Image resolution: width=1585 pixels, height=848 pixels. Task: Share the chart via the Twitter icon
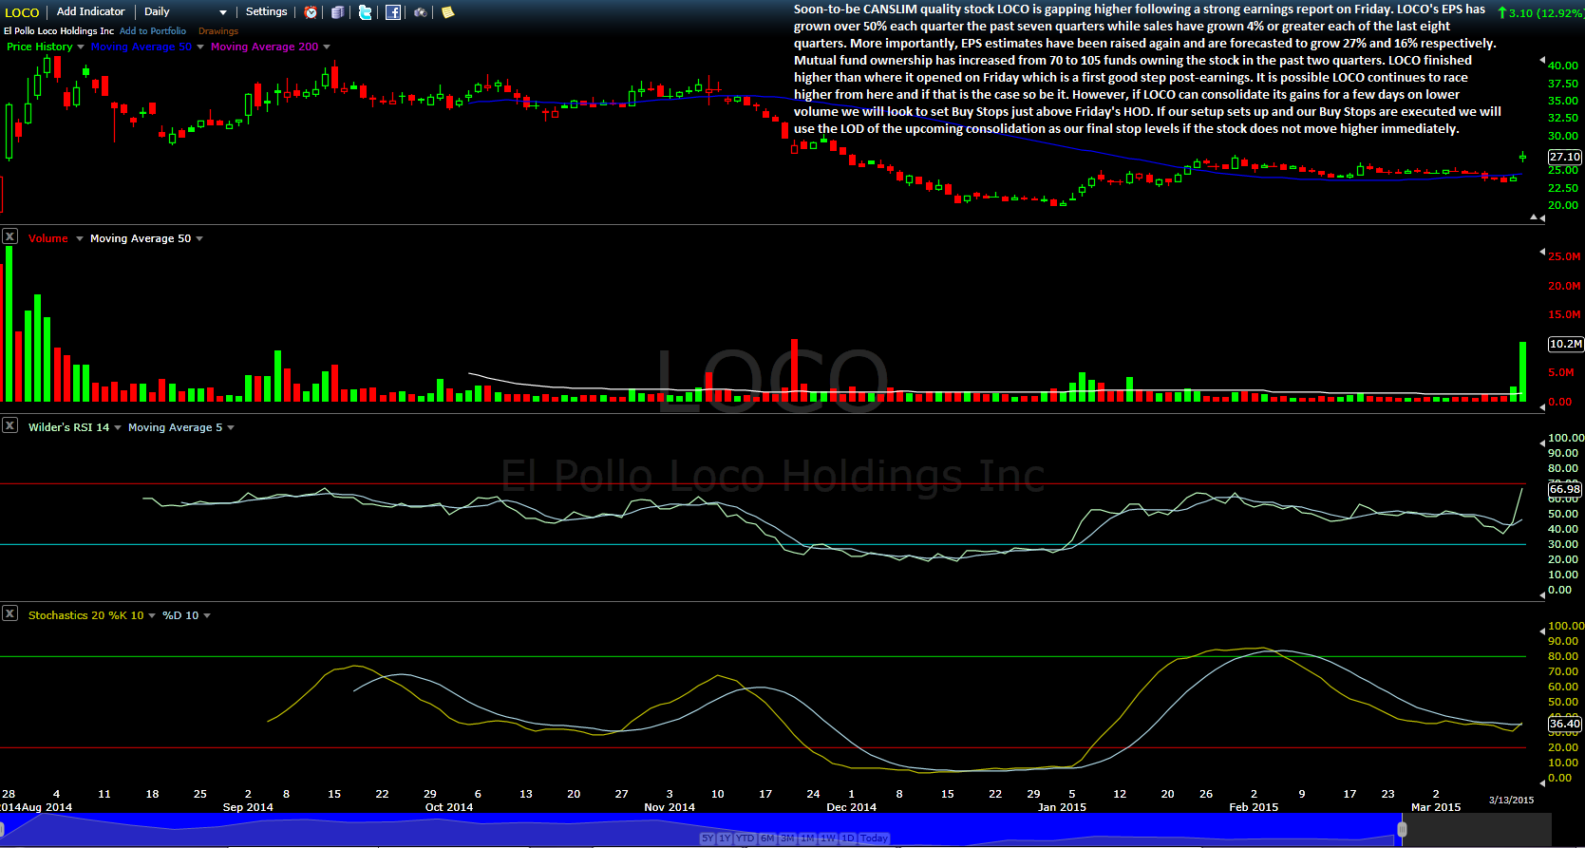pos(366,12)
